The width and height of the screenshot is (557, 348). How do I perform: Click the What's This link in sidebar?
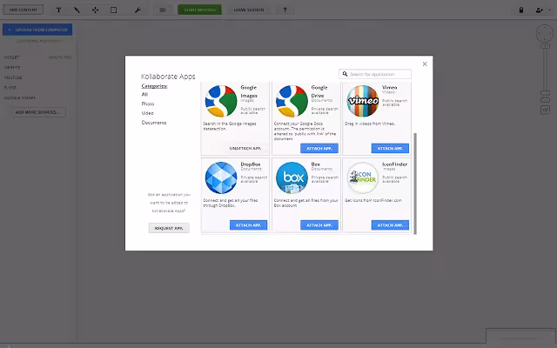[60, 57]
